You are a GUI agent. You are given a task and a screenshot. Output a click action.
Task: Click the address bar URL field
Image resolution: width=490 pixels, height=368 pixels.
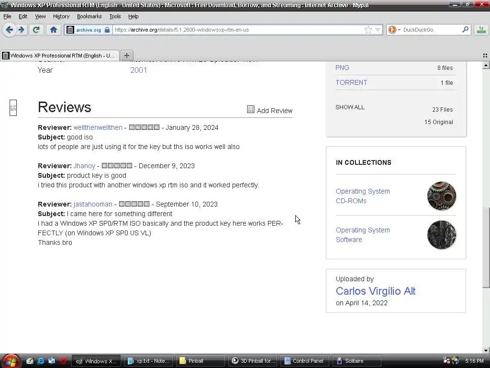[x=237, y=30]
